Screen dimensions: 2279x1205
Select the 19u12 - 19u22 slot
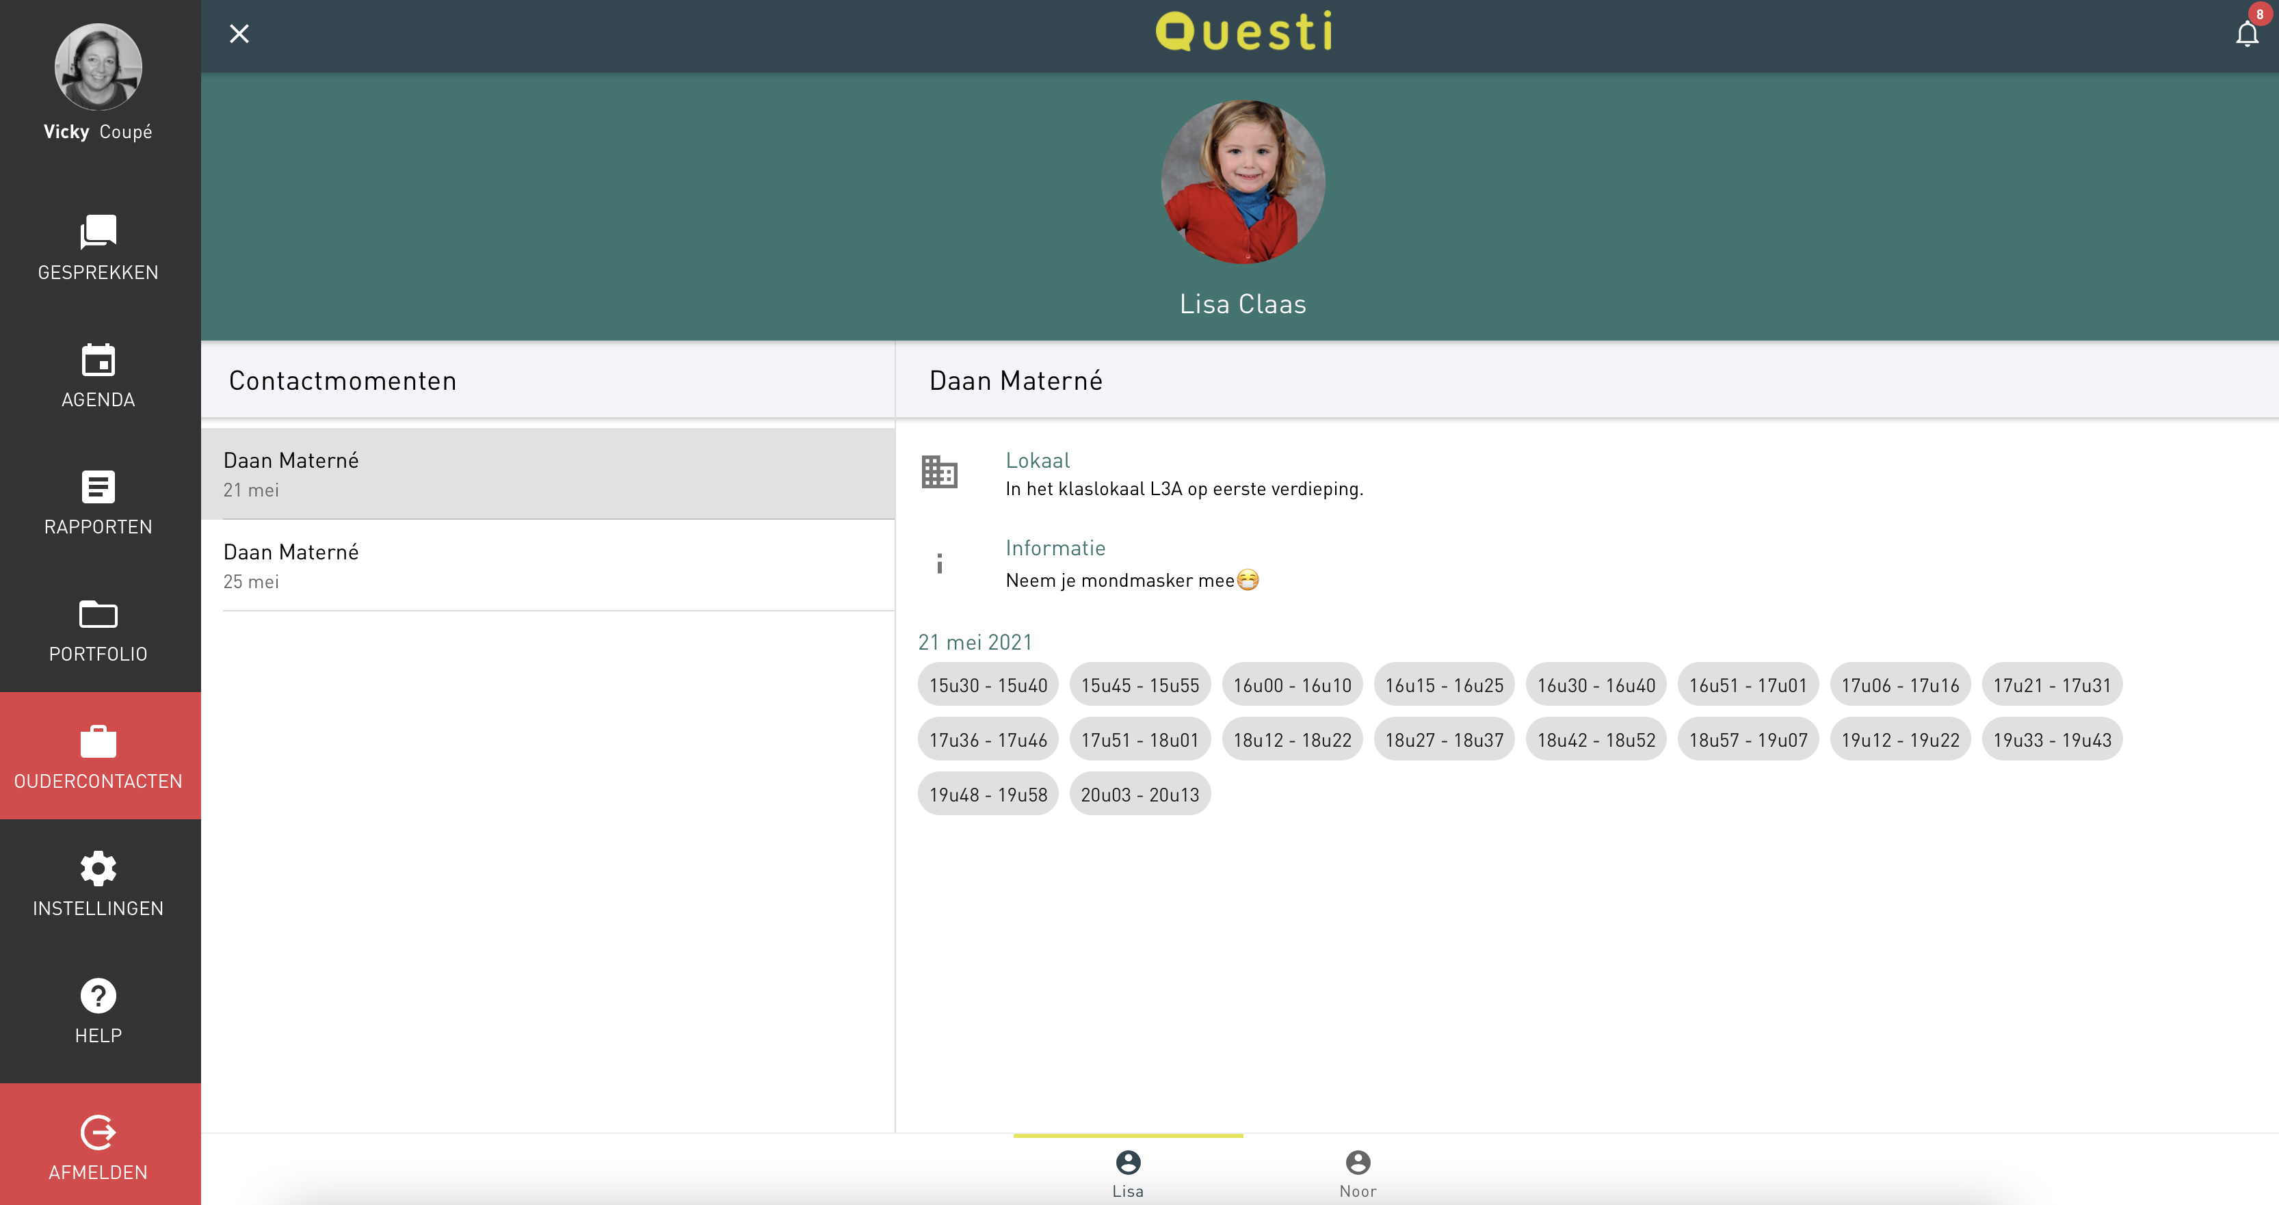coord(1900,740)
